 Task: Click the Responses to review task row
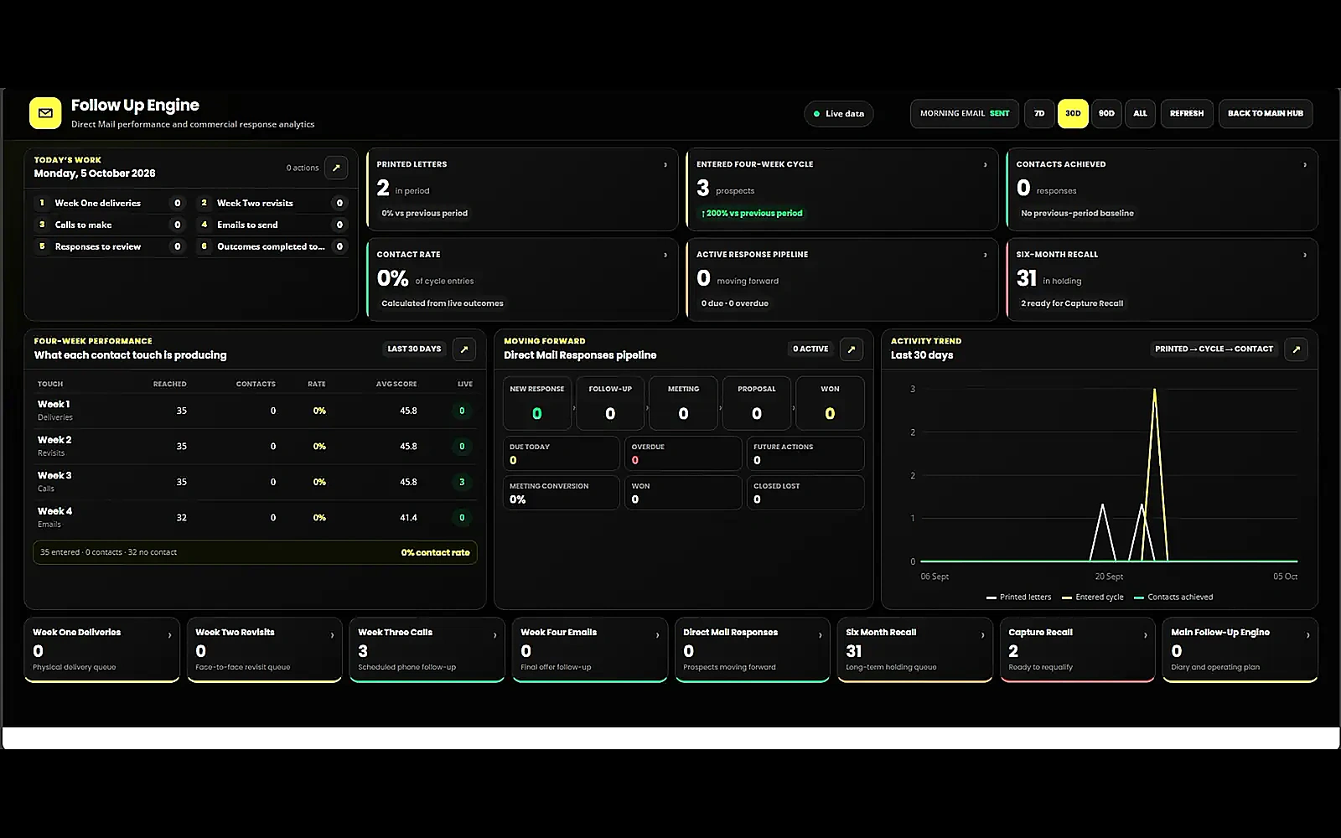110,246
